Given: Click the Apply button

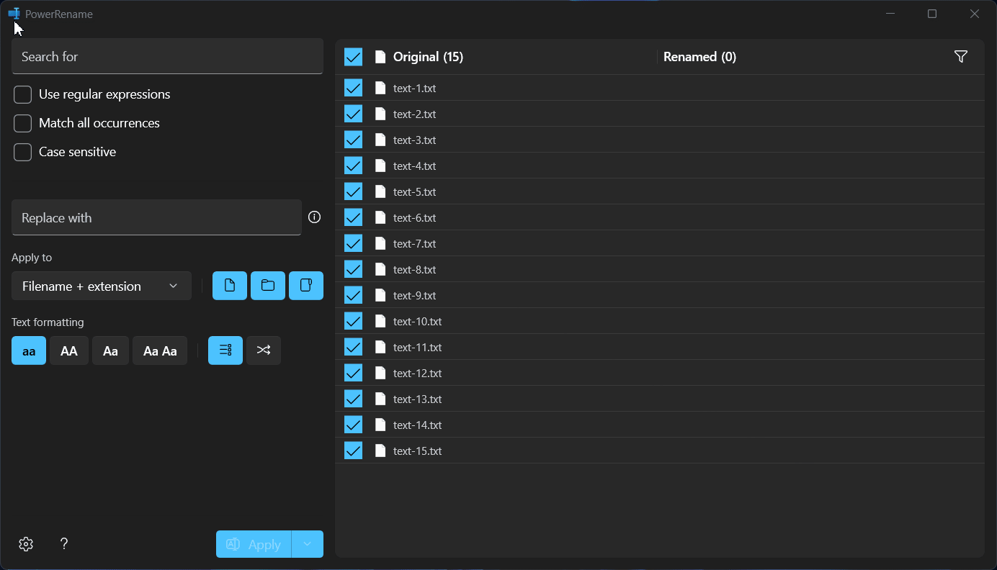Looking at the screenshot, I should tap(254, 544).
